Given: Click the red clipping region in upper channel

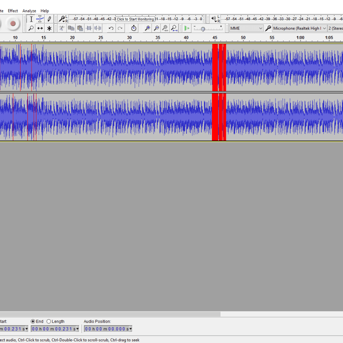Looking at the screenshot, I should coord(219,67).
